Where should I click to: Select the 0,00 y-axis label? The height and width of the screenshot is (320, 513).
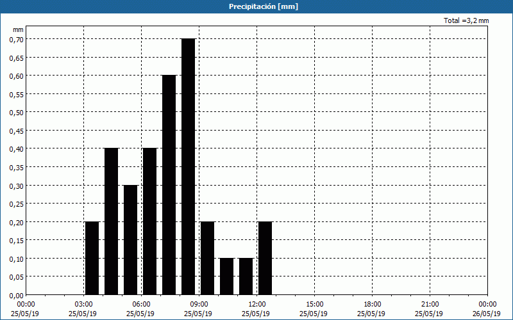point(17,296)
